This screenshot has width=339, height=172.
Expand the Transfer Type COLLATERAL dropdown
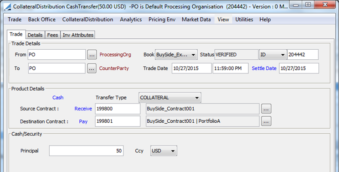point(169,98)
